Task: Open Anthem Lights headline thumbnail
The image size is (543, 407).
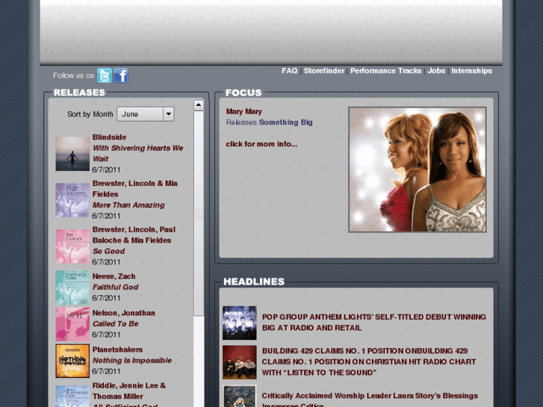Action: (240, 323)
